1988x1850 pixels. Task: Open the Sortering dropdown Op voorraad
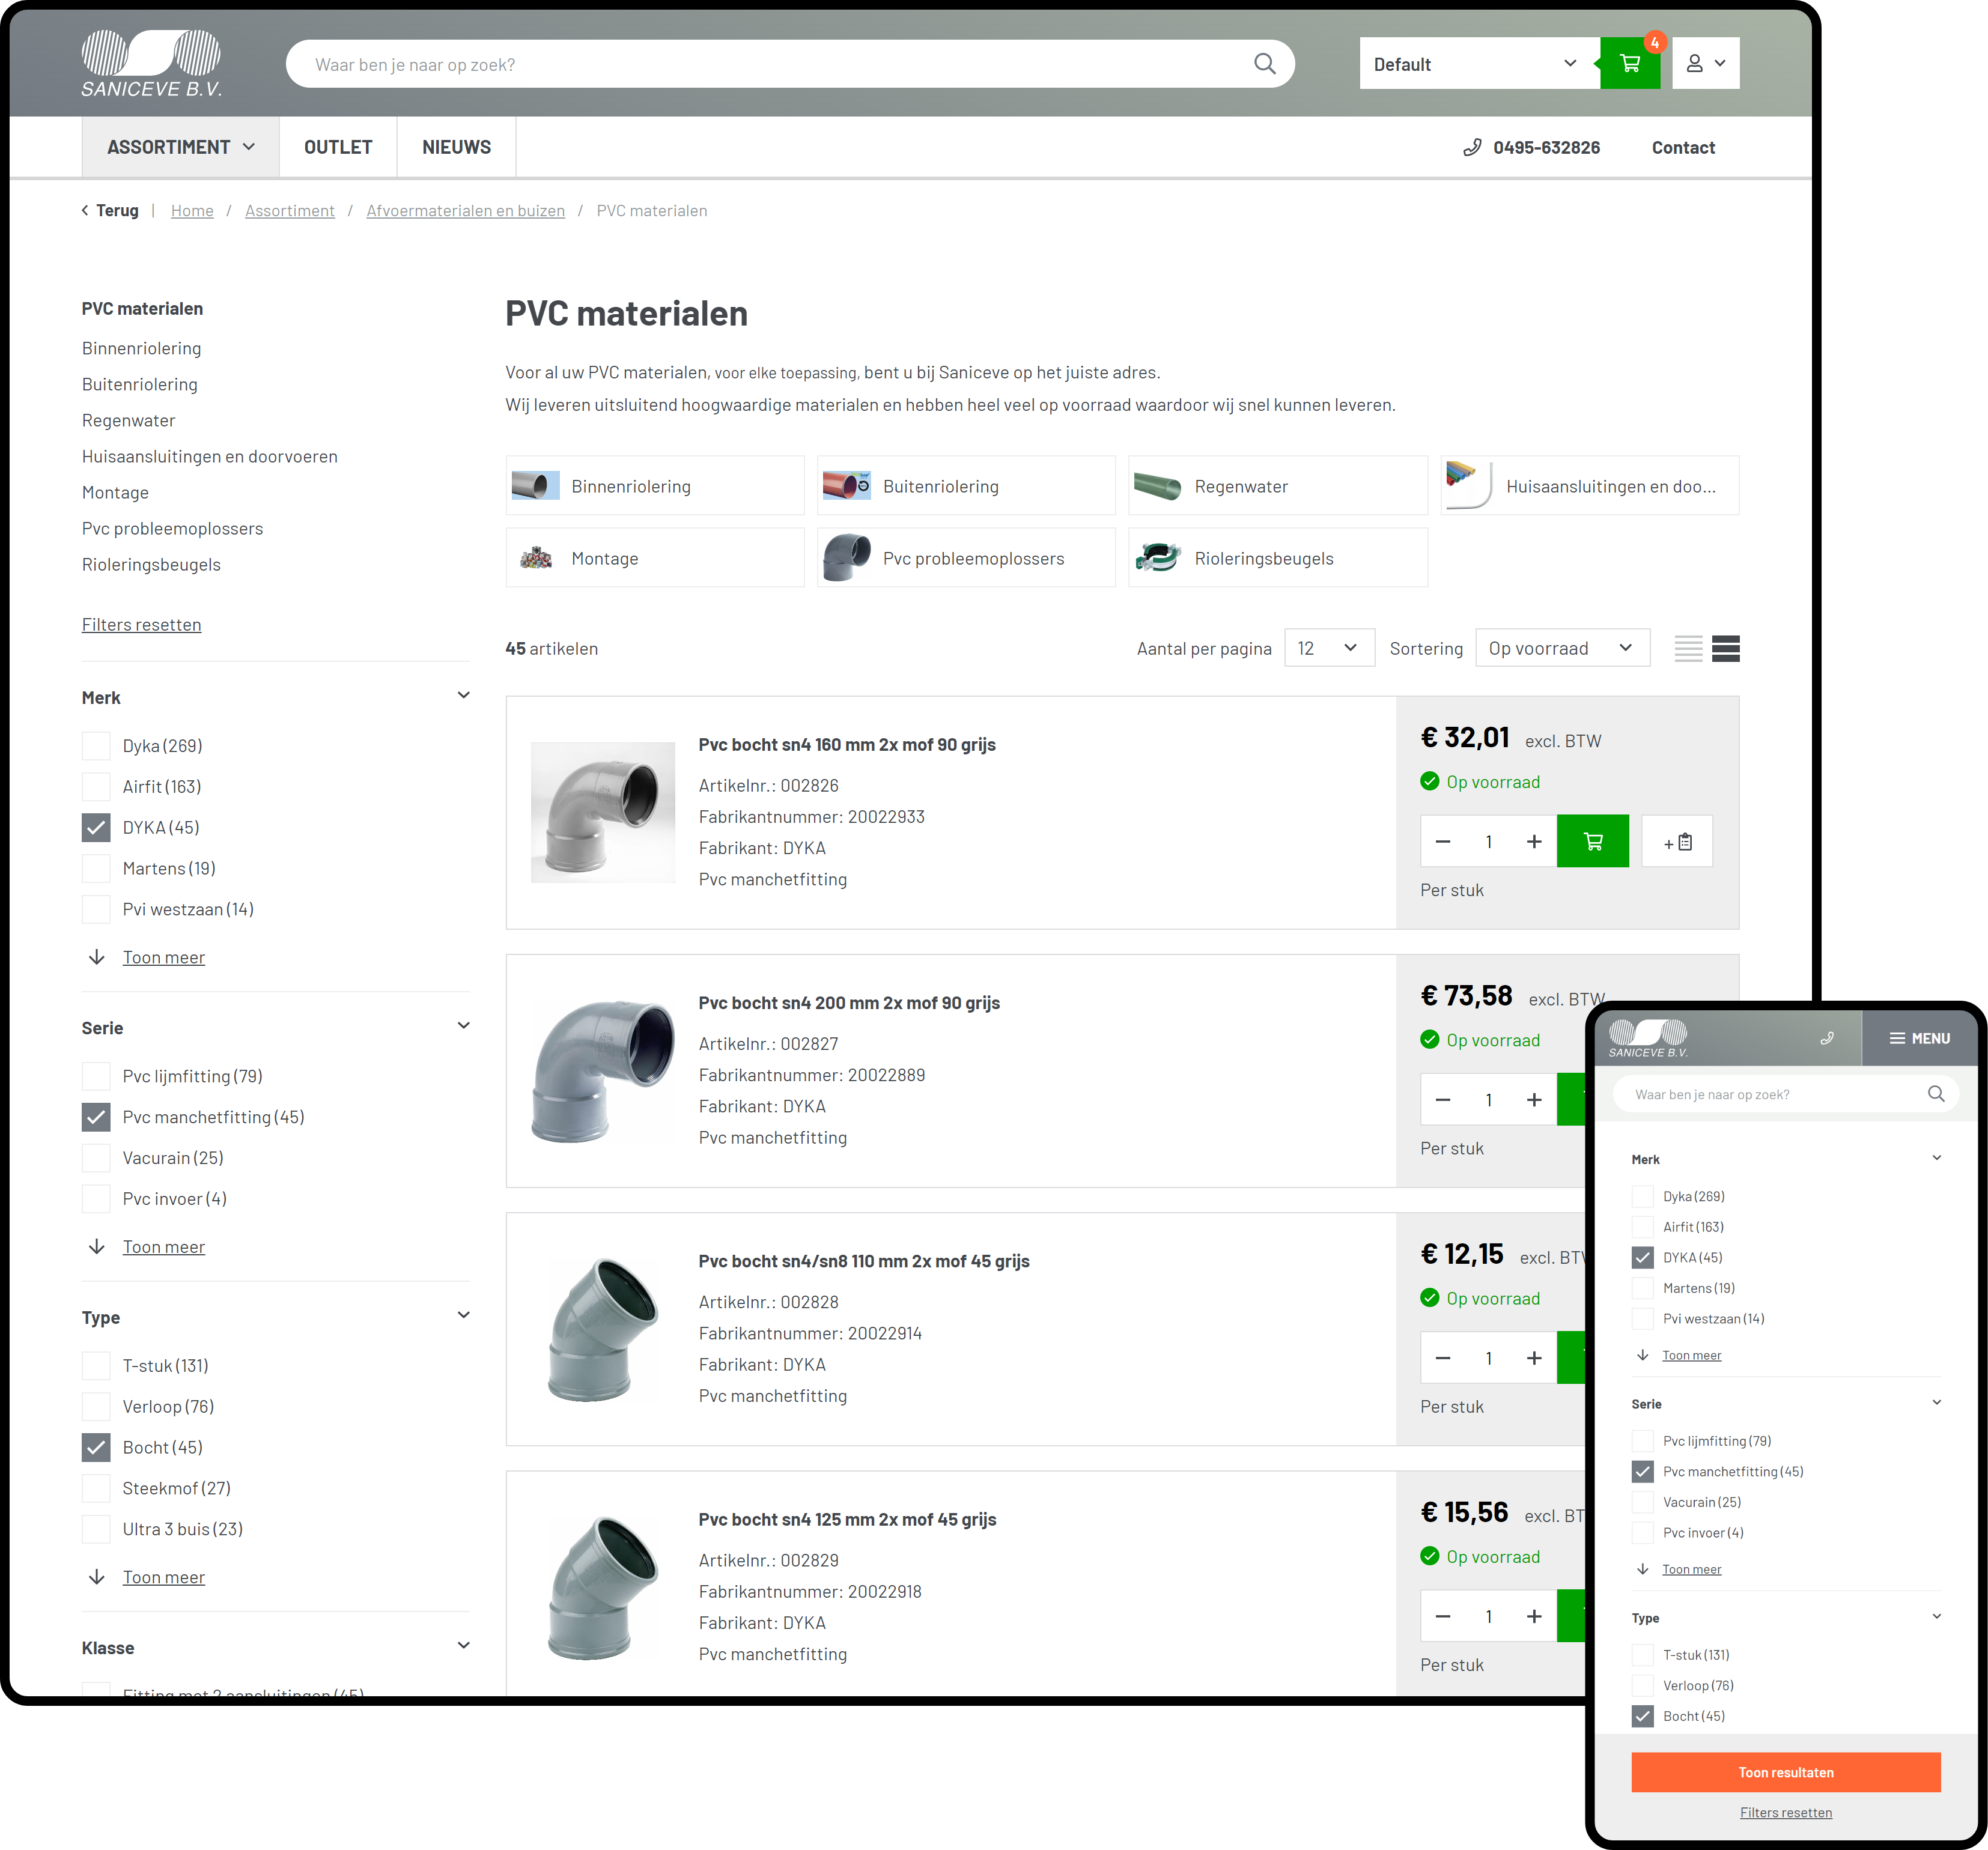tap(1561, 648)
